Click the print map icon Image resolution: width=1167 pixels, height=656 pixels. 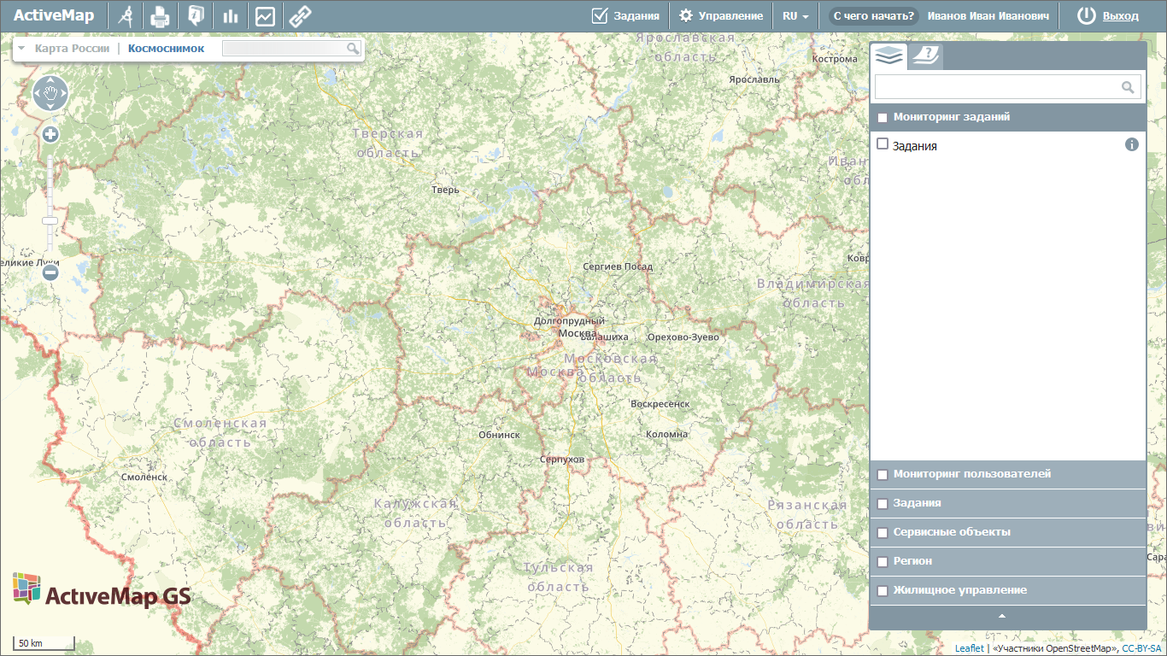point(160,15)
